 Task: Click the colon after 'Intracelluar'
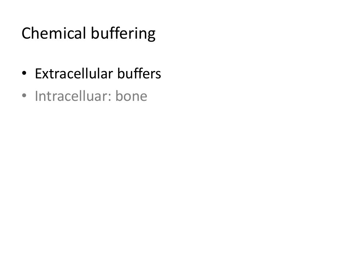pyautogui.click(x=110, y=97)
